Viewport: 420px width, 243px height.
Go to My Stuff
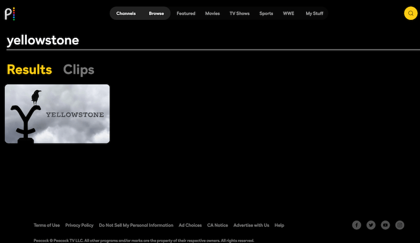[x=314, y=13]
